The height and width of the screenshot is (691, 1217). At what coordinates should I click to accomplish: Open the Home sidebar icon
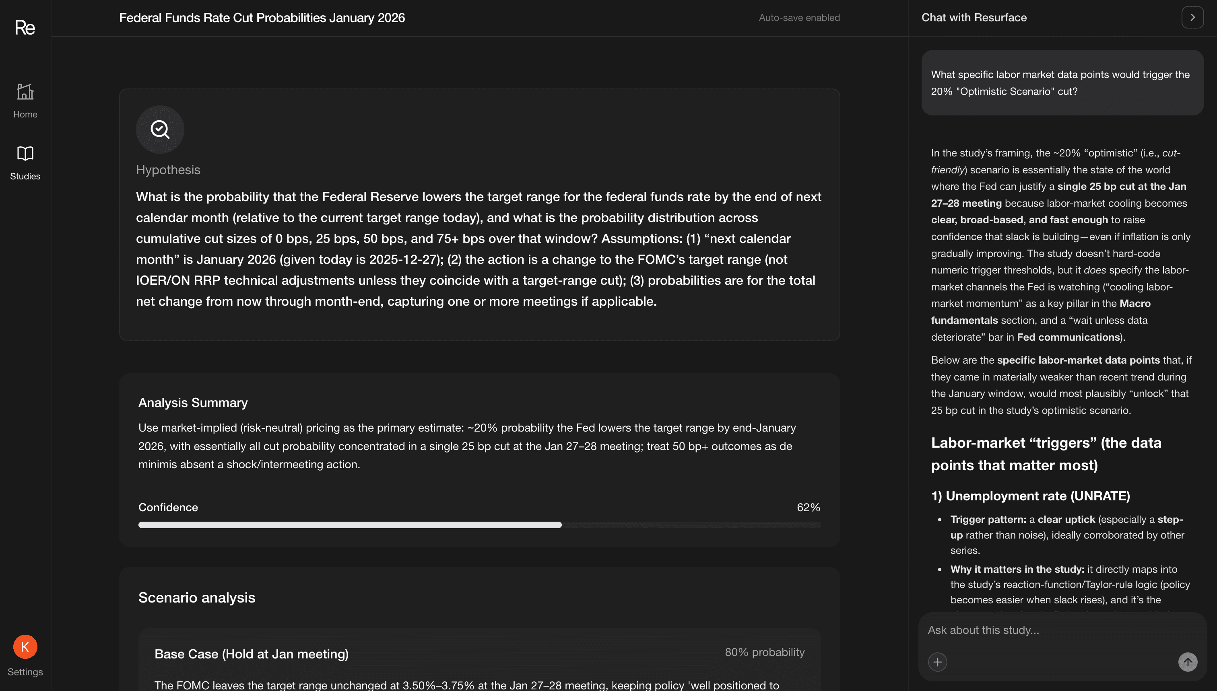(x=25, y=92)
